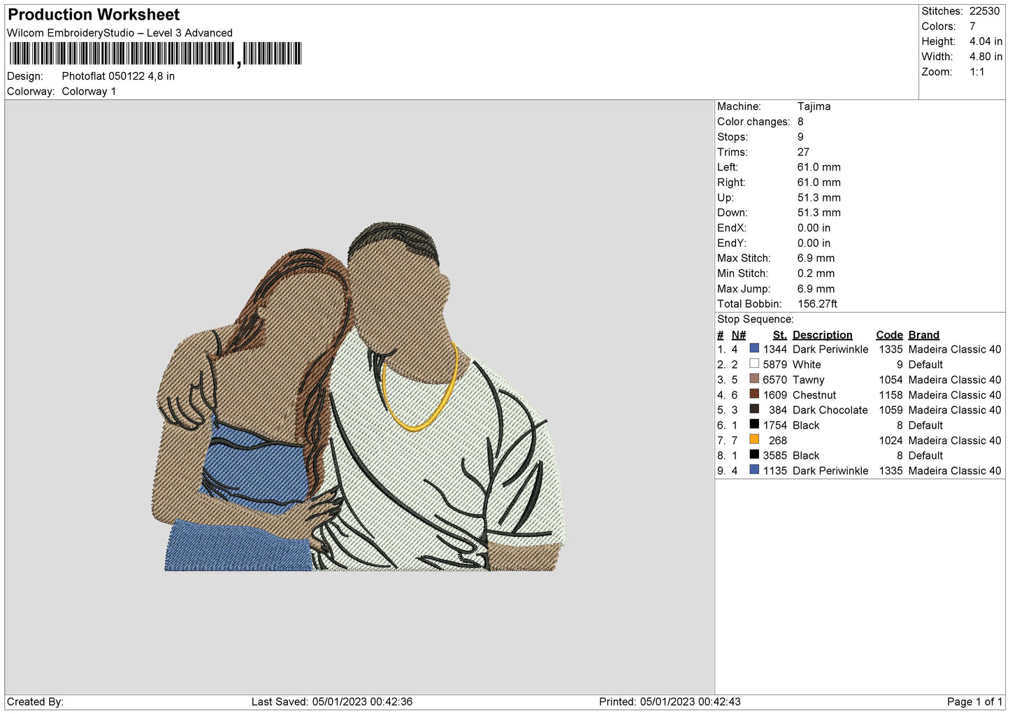
Task: Click the N# column header
Action: pos(738,335)
